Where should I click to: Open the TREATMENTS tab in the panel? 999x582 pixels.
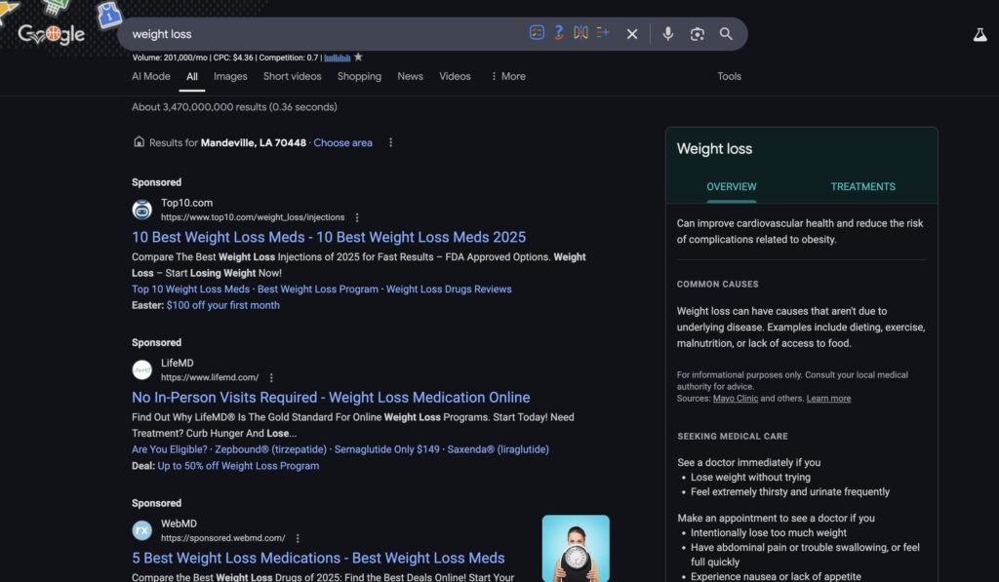pos(862,186)
